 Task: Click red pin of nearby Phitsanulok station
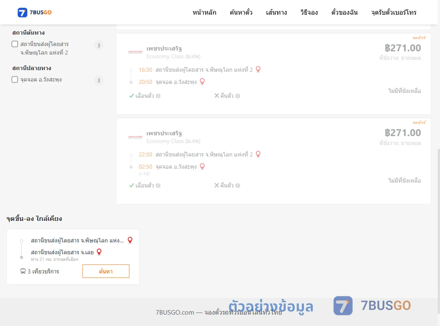point(130,240)
